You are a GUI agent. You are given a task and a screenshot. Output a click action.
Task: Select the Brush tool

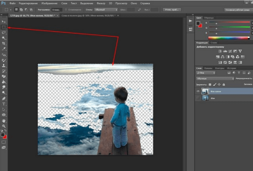click(4, 60)
